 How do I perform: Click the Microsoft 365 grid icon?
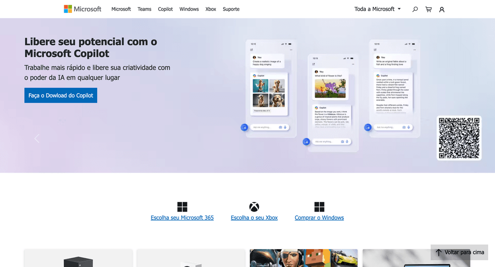click(182, 207)
